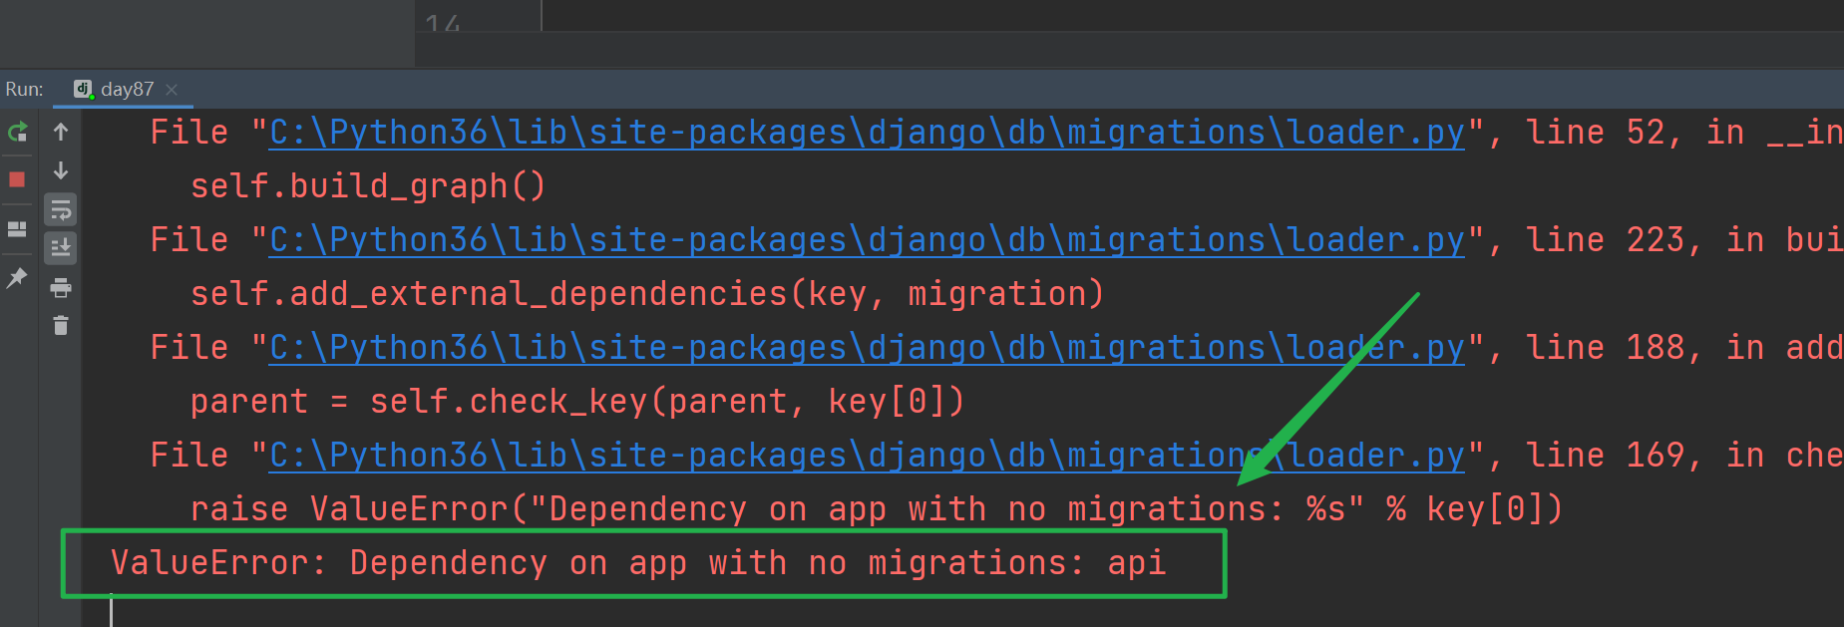Go up the stack trace
Screen dimensions: 1844x627
(61, 132)
